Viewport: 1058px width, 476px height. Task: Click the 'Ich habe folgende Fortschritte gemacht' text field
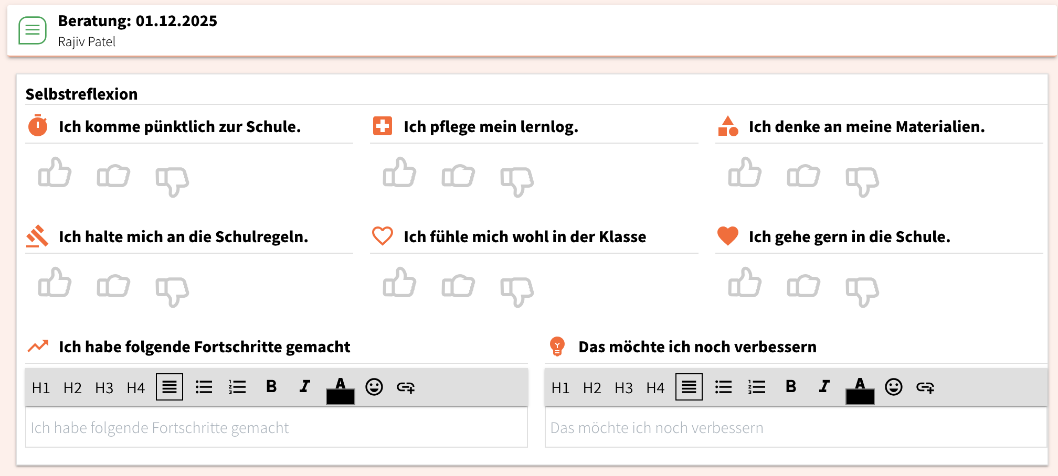(x=276, y=428)
